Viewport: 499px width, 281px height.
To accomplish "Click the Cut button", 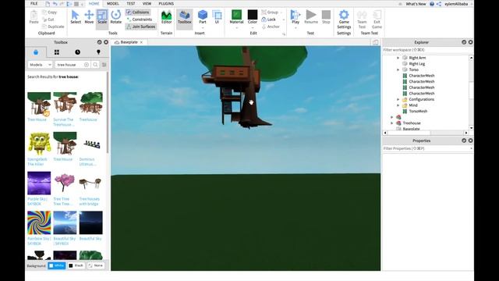I will tap(48, 20).
